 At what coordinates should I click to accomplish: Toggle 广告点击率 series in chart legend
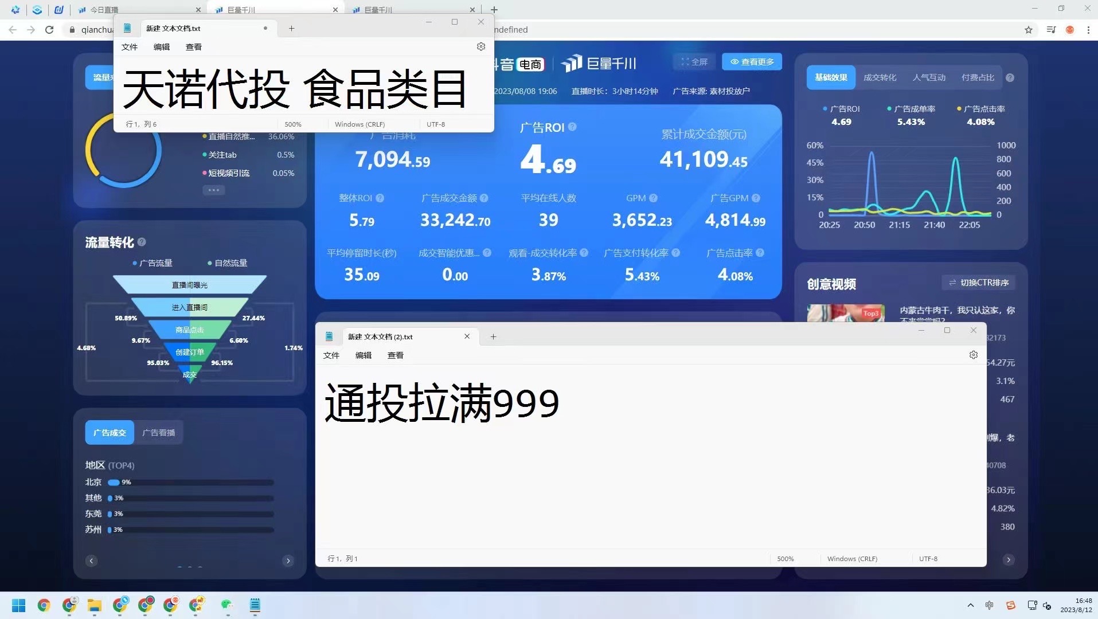coord(980,109)
